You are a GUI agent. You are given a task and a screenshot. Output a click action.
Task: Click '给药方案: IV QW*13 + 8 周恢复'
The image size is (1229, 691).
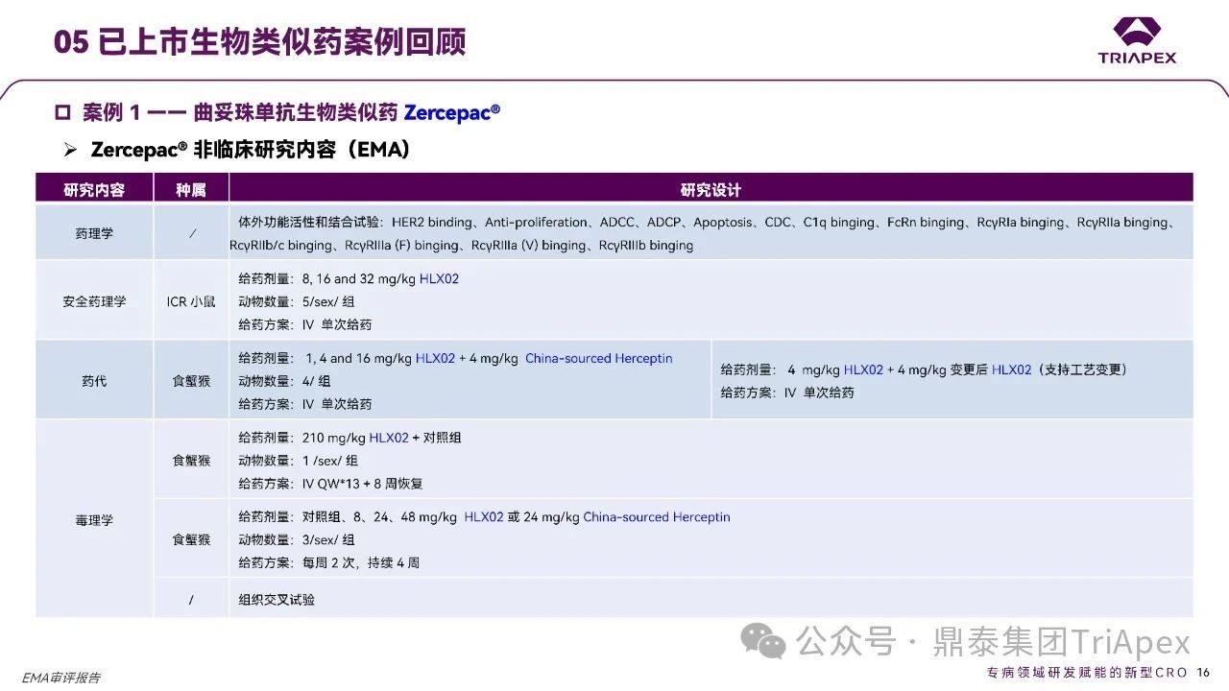tap(330, 484)
